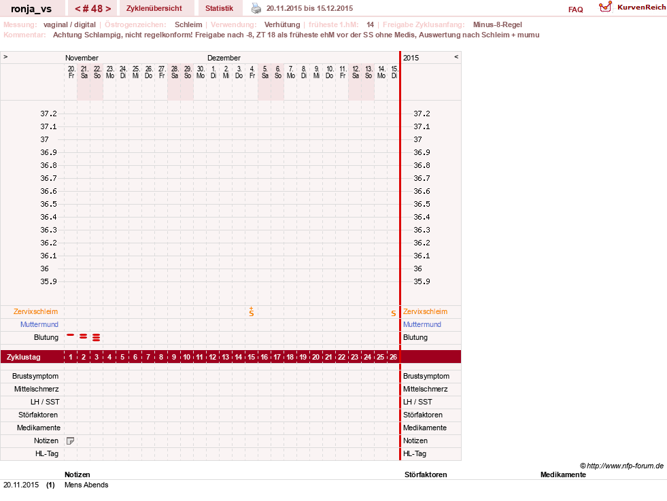
Task: Select cycle day 26 in the Zyklustag row
Action: pos(393,357)
